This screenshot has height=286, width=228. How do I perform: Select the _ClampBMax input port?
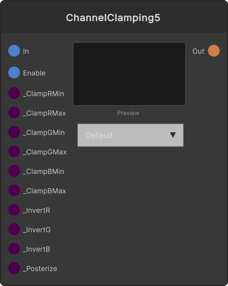click(x=14, y=191)
